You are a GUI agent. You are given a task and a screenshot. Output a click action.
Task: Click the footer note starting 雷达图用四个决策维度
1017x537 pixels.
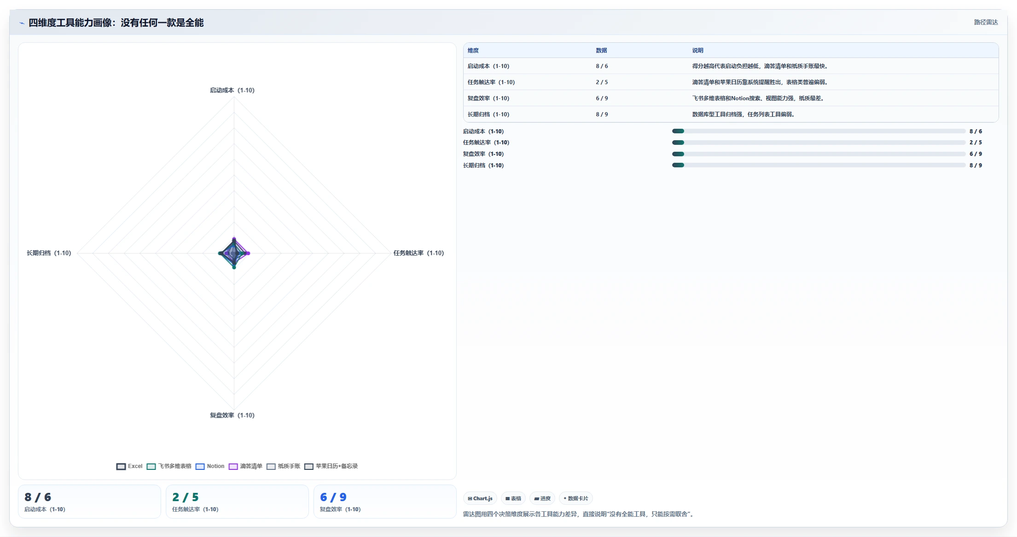click(x=580, y=514)
